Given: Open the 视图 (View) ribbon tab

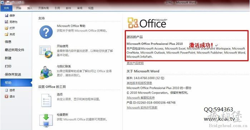Looking at the screenshot, I should [x=91, y=8].
